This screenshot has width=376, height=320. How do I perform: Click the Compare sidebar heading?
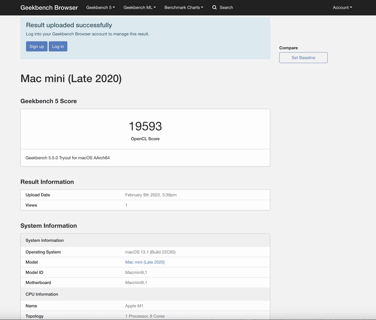288,48
